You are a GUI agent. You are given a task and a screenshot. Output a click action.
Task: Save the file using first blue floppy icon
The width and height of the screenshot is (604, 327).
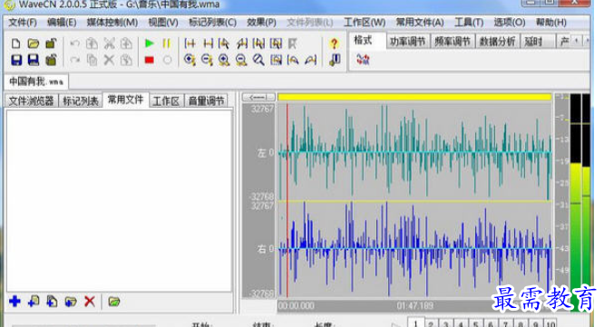[16, 60]
